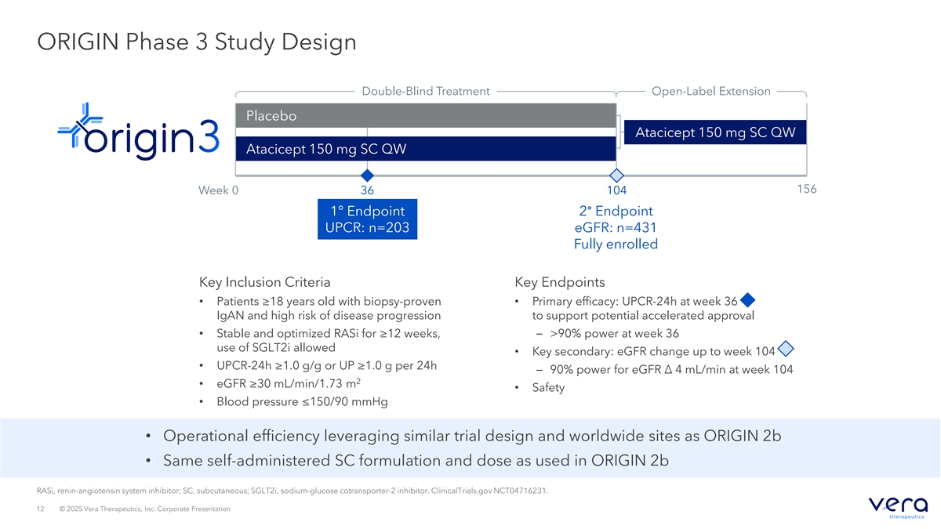Click the gray Placebo bar
This screenshot has width=941, height=529.
coord(426,116)
